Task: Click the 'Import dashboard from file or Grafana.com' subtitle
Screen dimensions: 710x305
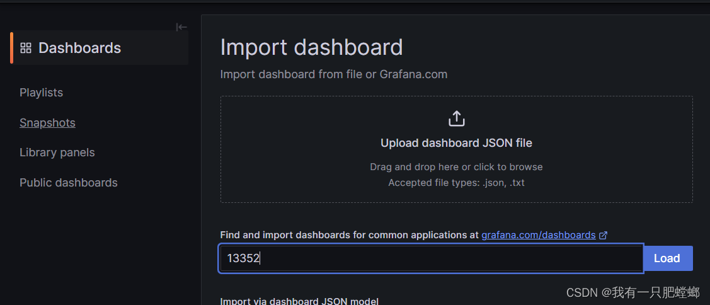Action: [334, 74]
